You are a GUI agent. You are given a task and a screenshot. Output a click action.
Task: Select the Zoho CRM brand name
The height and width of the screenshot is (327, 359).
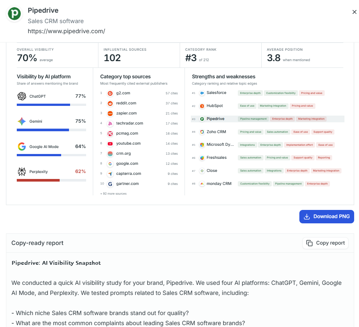(x=216, y=132)
